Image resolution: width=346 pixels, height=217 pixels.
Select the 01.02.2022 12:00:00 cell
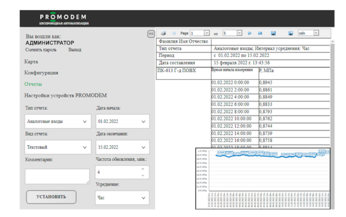pos(235,126)
